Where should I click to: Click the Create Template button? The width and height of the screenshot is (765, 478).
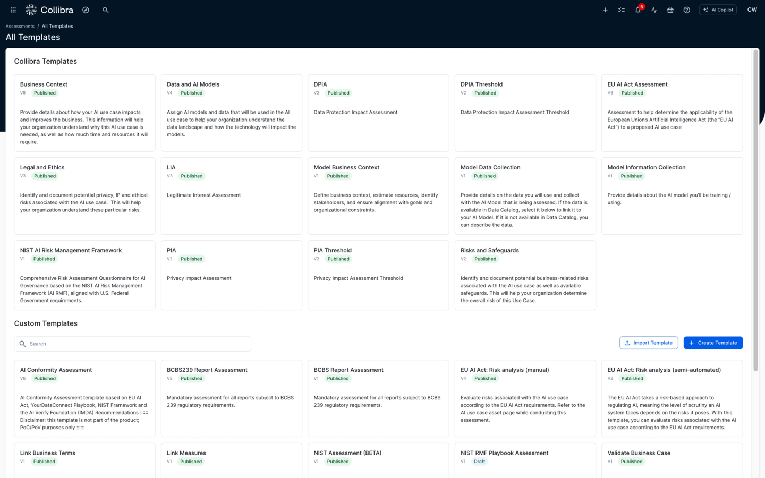713,343
